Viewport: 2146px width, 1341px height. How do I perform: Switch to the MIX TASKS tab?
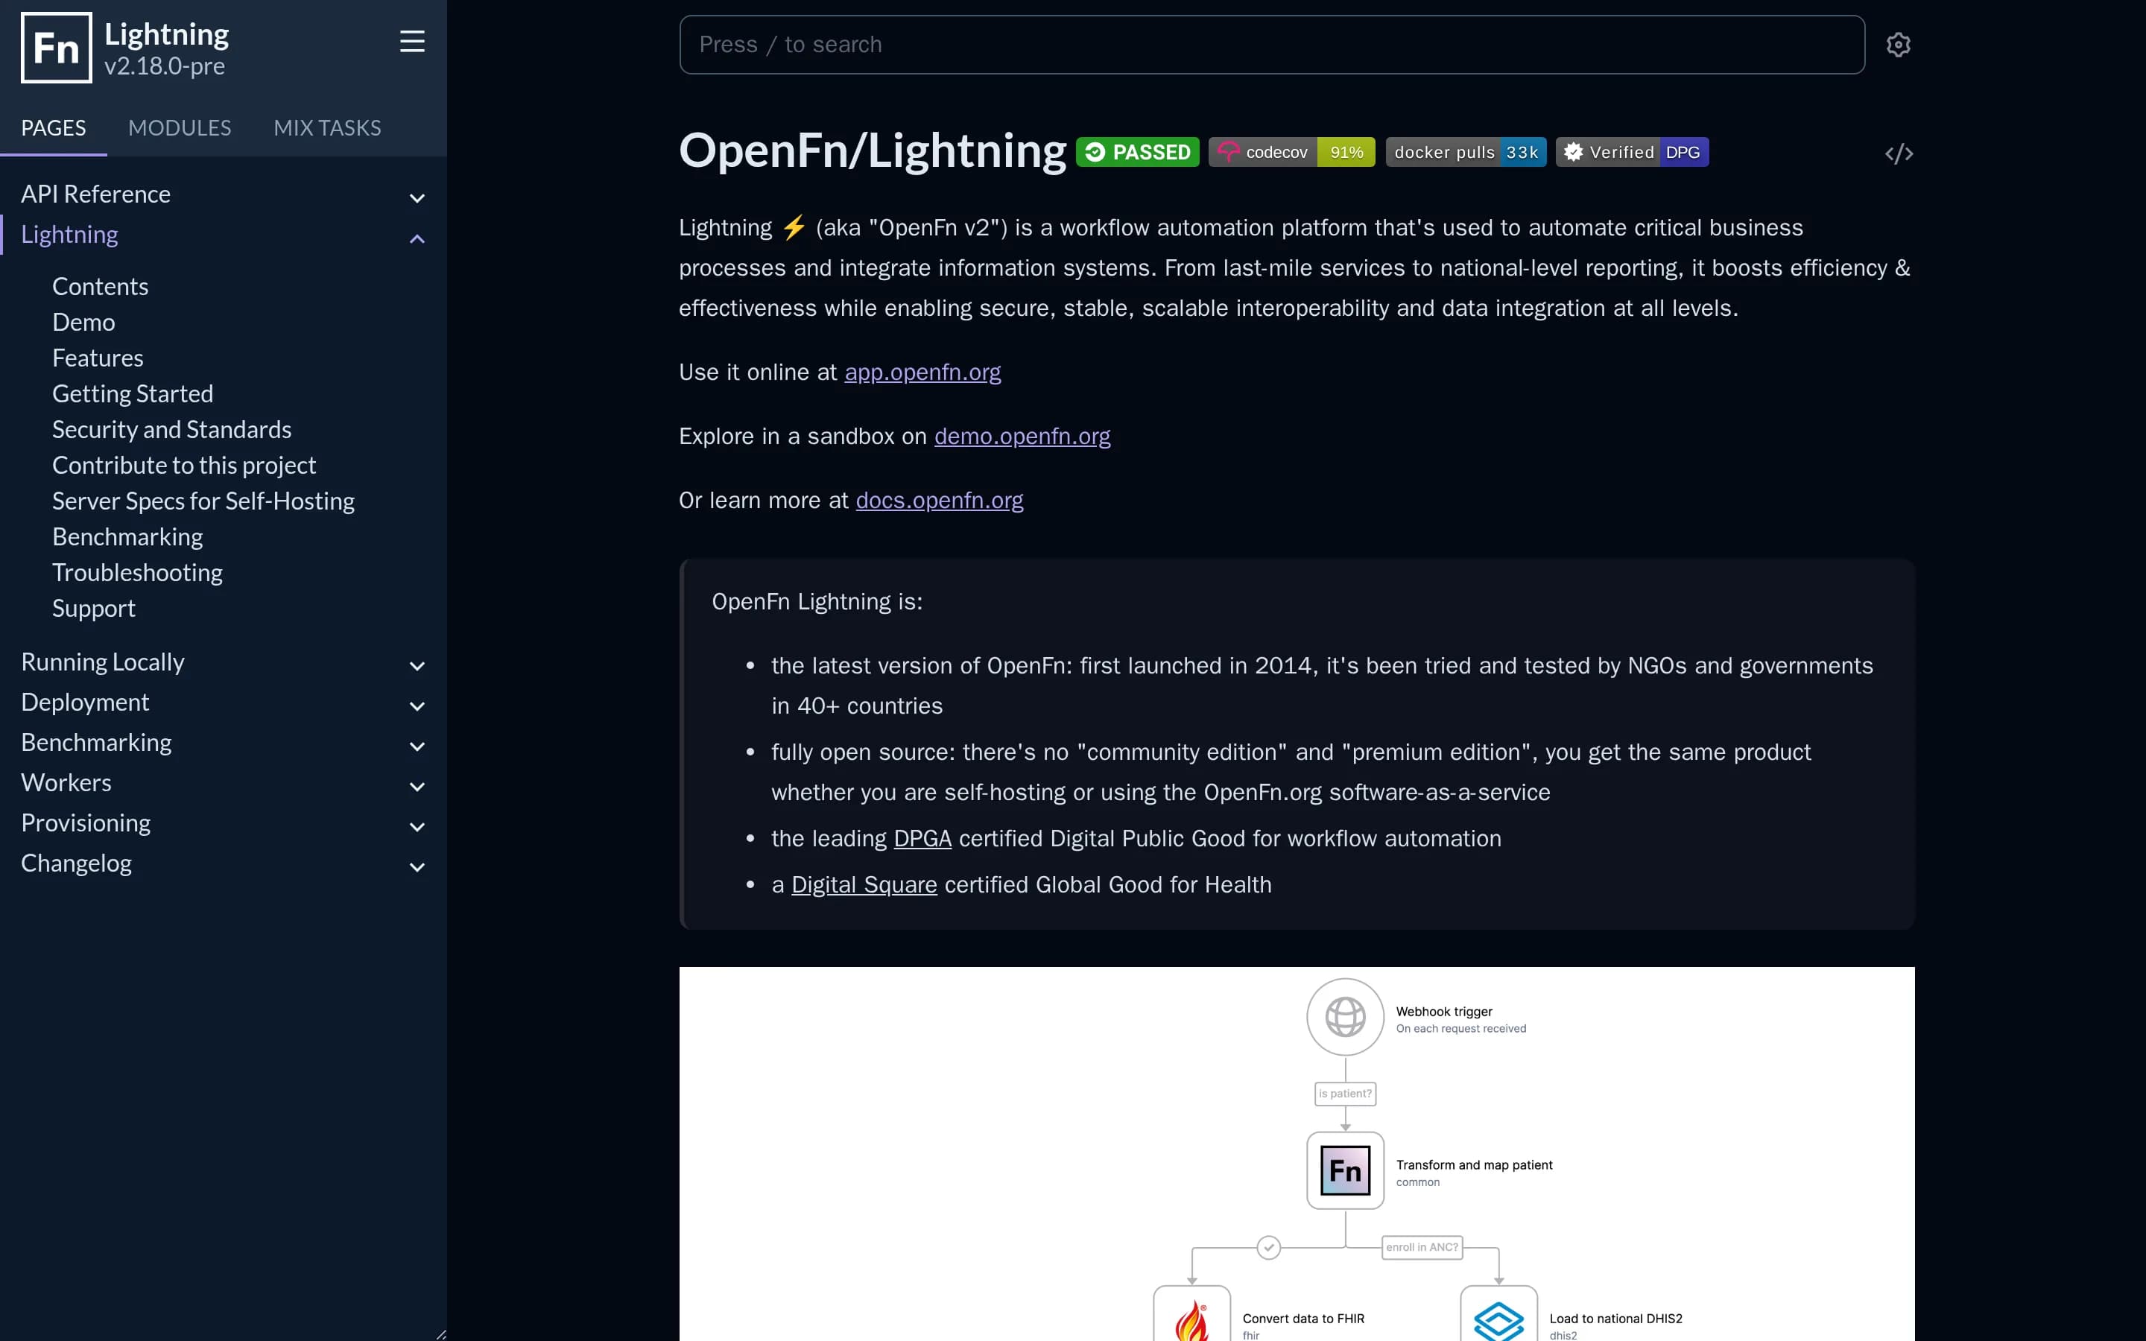pyautogui.click(x=327, y=129)
